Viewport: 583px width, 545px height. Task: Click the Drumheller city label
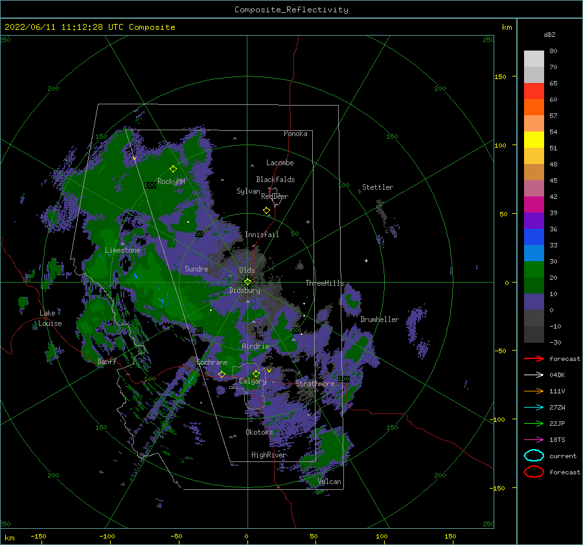[x=380, y=319]
